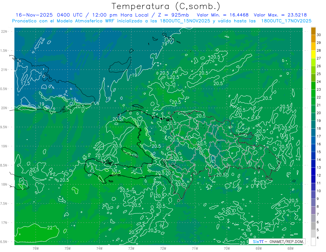Screen dimensions: 326x252
Task: Click the "72W" longitude label
Action: 163,248
